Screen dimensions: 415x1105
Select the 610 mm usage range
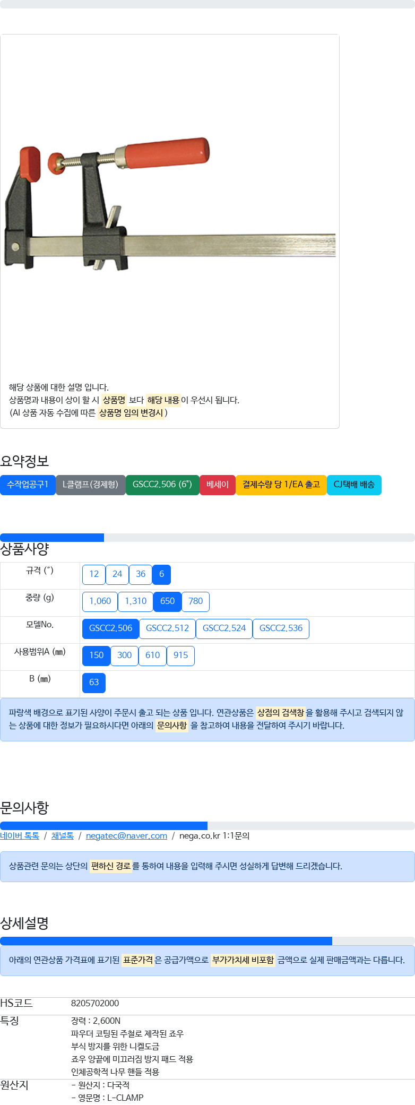[152, 655]
